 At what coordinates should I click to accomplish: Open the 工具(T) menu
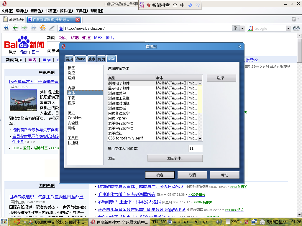pos(82,11)
